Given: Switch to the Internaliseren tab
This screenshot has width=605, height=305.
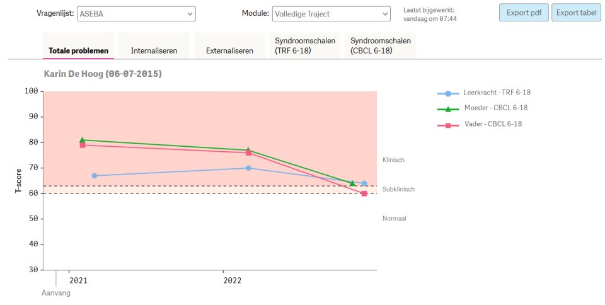Looking at the screenshot, I should (154, 50).
